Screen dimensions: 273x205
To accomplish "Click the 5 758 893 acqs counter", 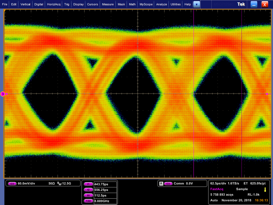I will 222,195.
